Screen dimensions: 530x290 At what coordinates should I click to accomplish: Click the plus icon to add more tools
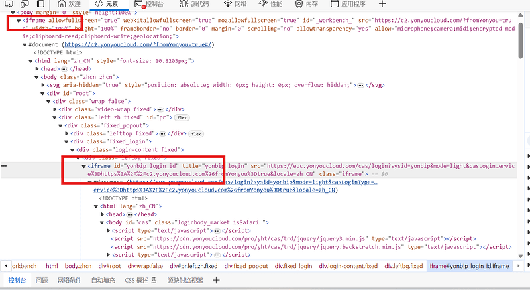click(x=382, y=4)
